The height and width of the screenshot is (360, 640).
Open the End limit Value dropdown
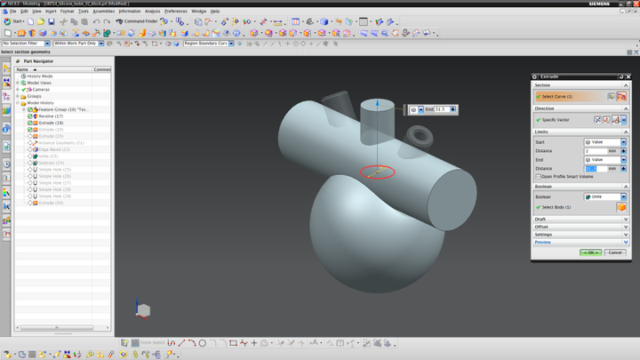coord(623,160)
